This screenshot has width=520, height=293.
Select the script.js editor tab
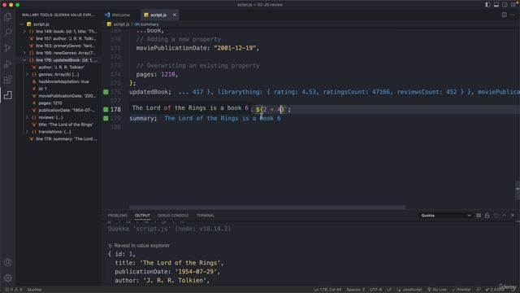pos(158,15)
